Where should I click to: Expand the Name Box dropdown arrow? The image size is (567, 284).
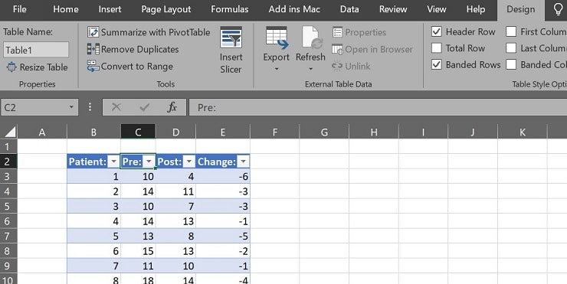[71, 107]
